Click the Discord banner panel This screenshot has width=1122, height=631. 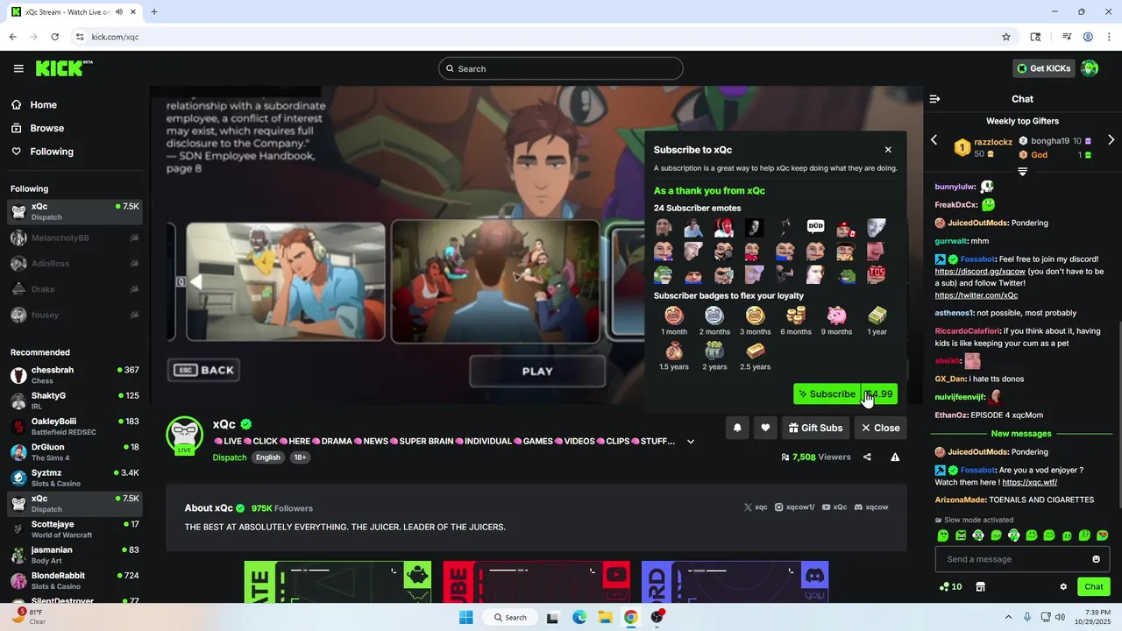pos(735,582)
